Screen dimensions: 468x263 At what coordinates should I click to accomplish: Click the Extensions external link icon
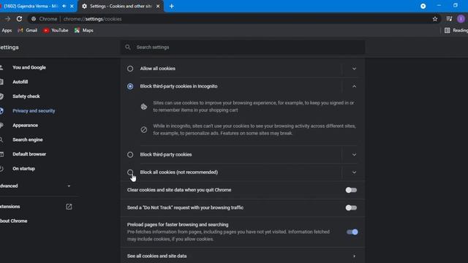coord(69,207)
